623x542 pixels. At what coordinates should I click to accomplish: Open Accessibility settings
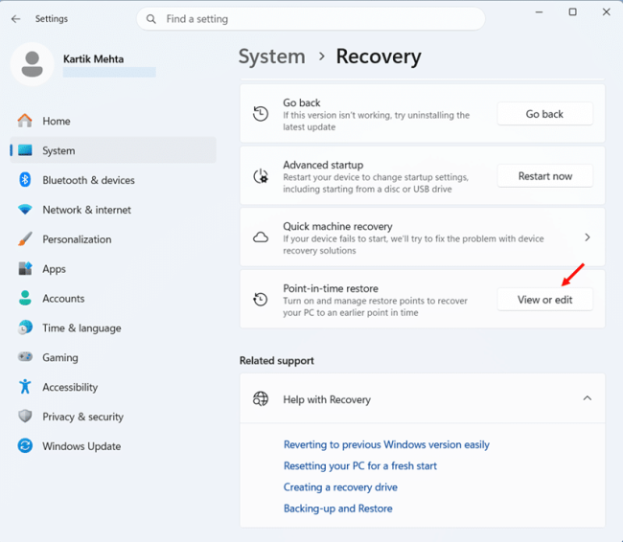point(113,387)
